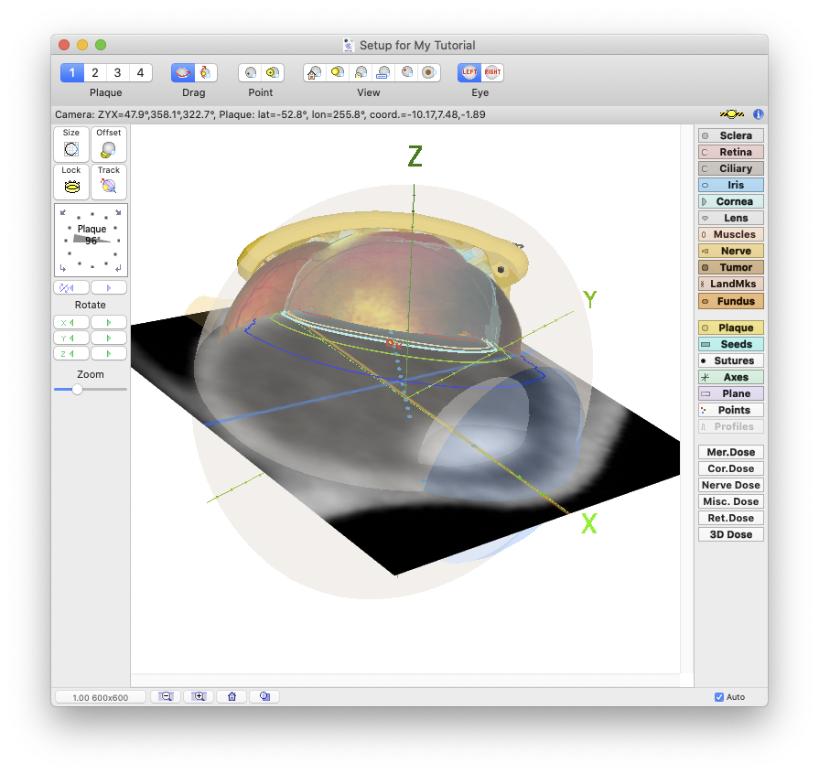Screen dimensions: 819x774
Task: Rotate view around Y axis forward
Action: coord(109,339)
